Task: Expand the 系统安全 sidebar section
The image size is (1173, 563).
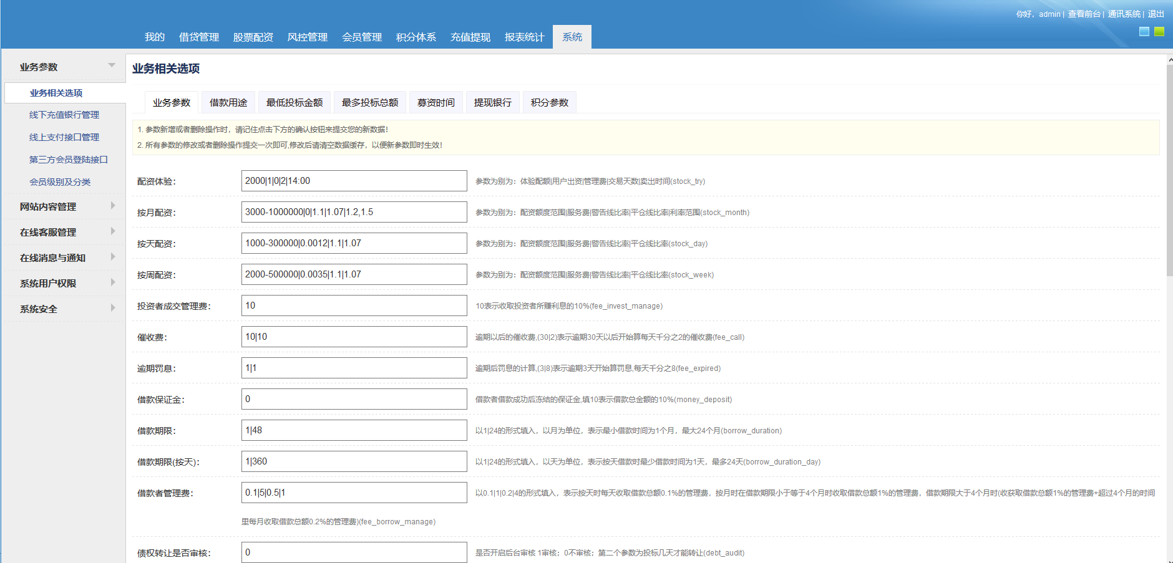Action: pos(112,308)
